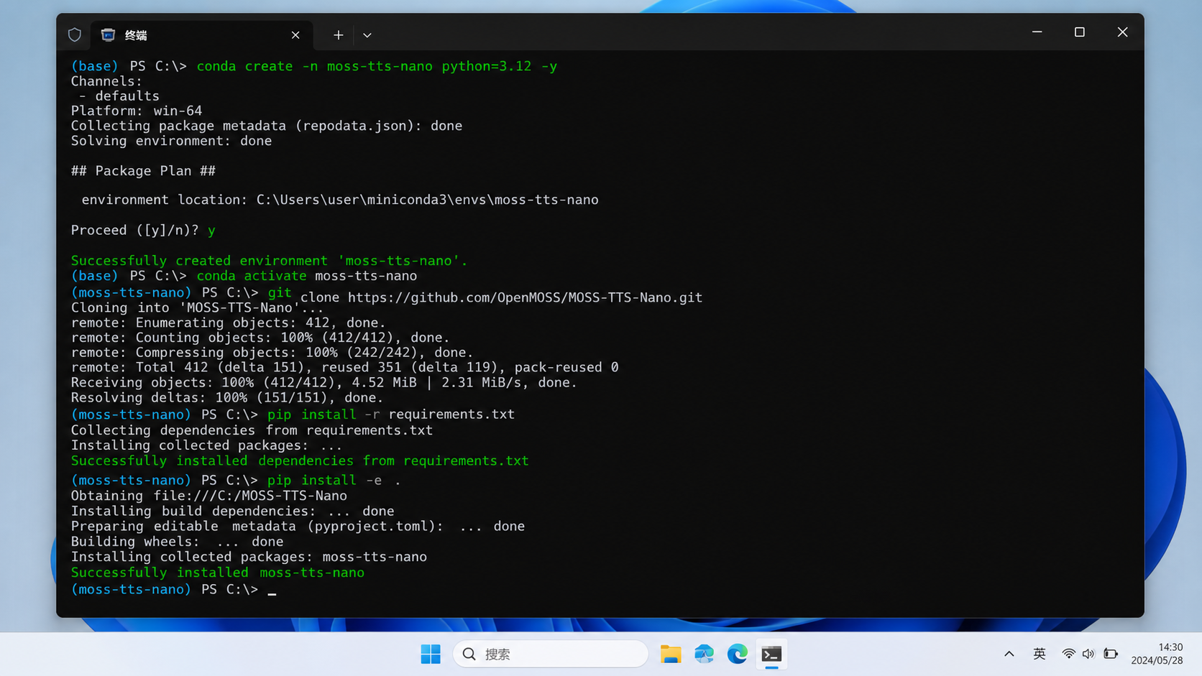
Task: Click 'Obtaining file:///C:/MOSS-TTS-Nano' line
Action: 209,496
